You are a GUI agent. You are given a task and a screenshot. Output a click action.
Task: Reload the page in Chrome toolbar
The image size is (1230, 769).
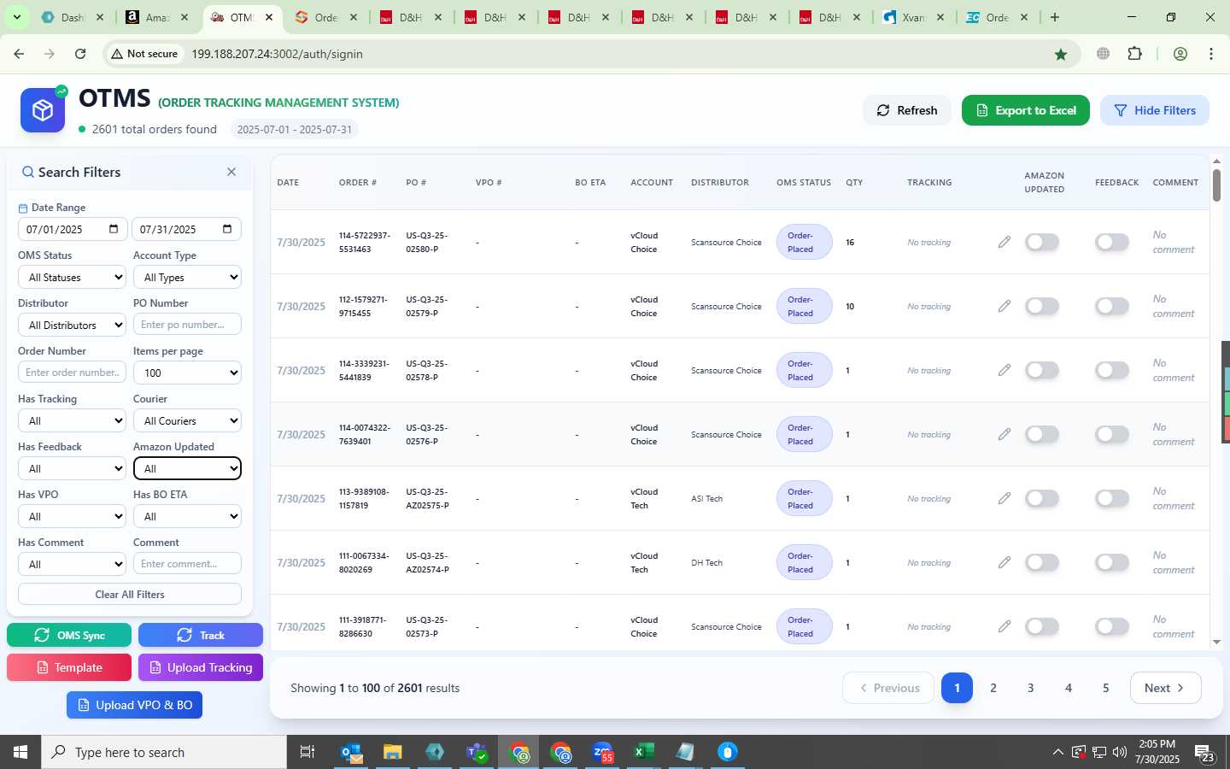[x=80, y=54]
